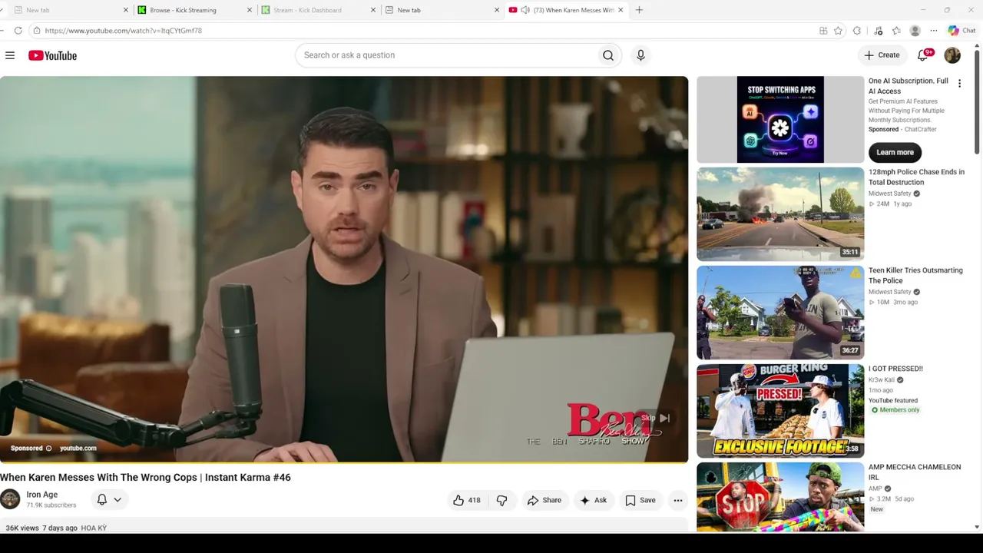Focus the browser address bar URL
983x553 pixels.
coord(123,31)
